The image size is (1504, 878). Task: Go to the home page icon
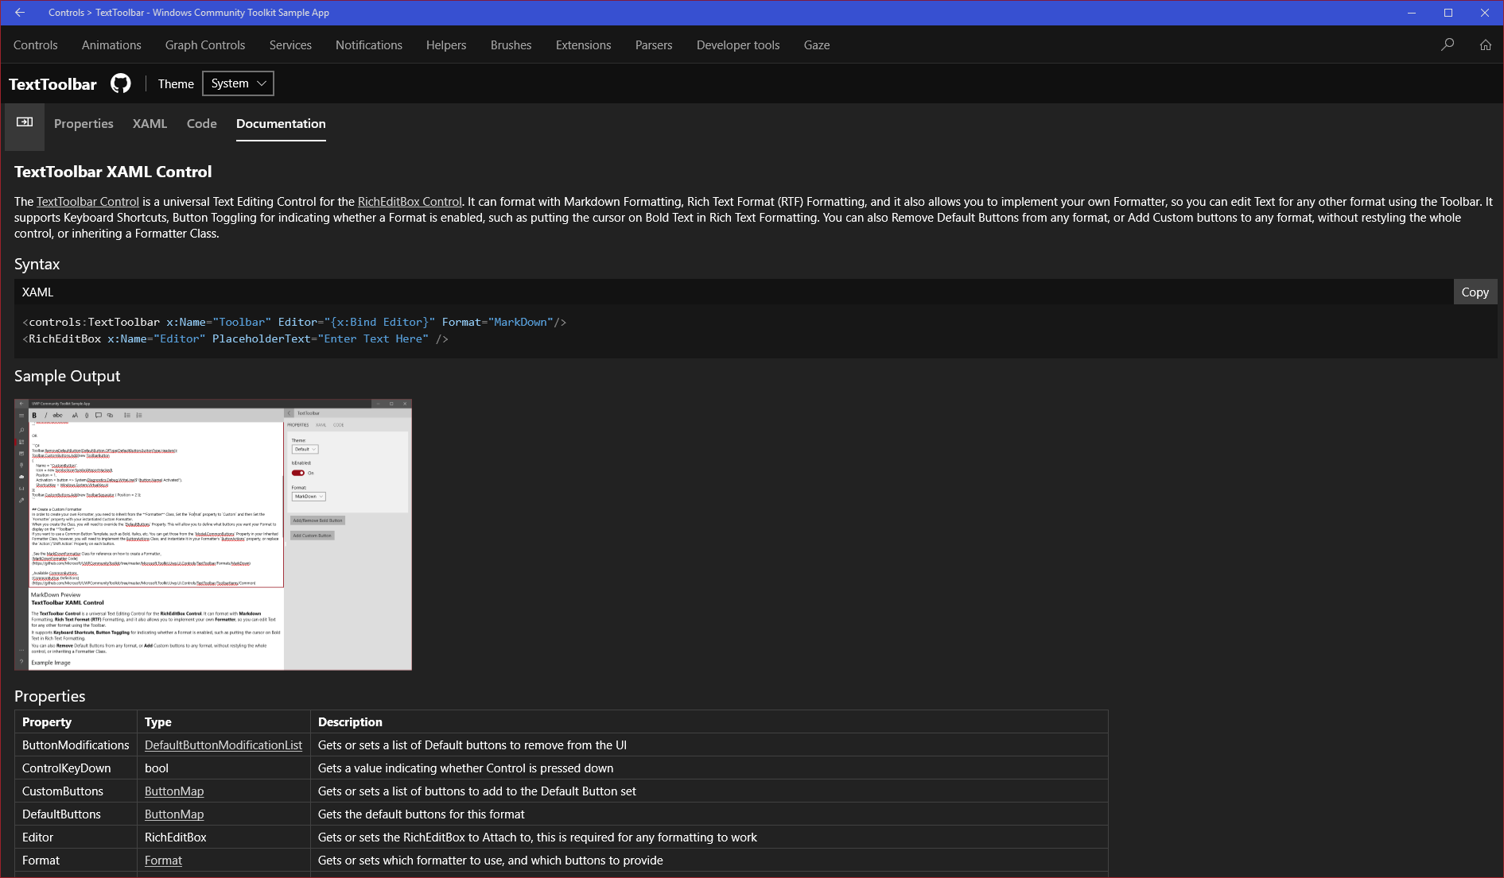pos(1485,45)
